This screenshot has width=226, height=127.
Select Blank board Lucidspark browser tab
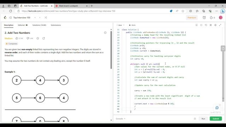pos(71,6)
